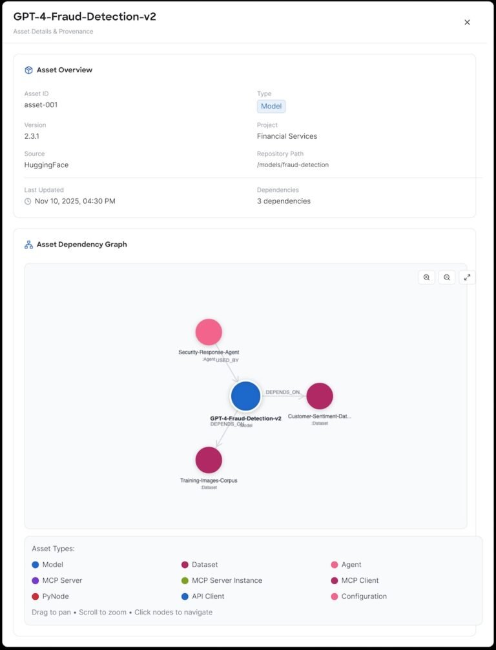Click the blue Model legend swatch
Viewport: 496px width, 650px height.
[36, 565]
